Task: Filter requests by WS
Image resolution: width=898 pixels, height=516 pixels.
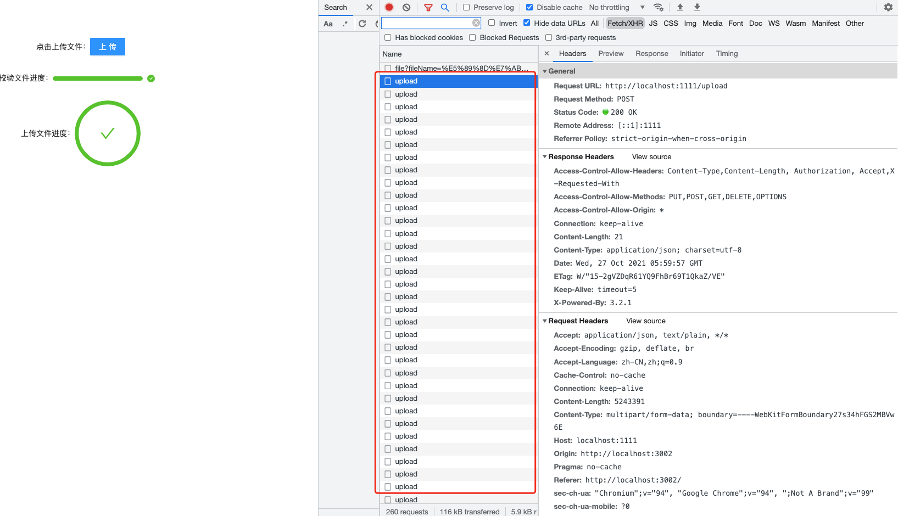Action: pyautogui.click(x=774, y=23)
